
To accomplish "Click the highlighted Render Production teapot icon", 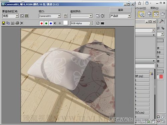I will pos(156,14).
